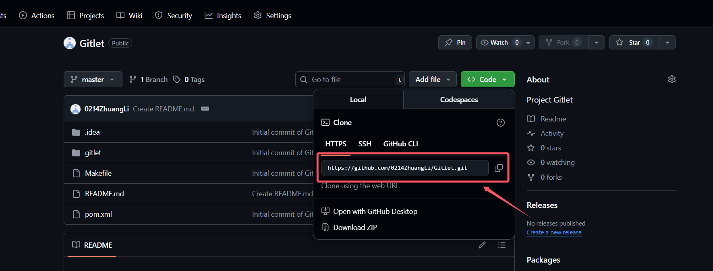This screenshot has width=713, height=271.
Task: Expand the Star lists dropdown arrow
Action: tap(667, 43)
